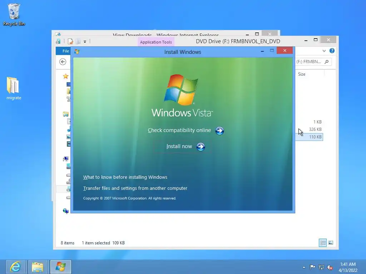Click the Network icon in navigation pane

pos(66,211)
